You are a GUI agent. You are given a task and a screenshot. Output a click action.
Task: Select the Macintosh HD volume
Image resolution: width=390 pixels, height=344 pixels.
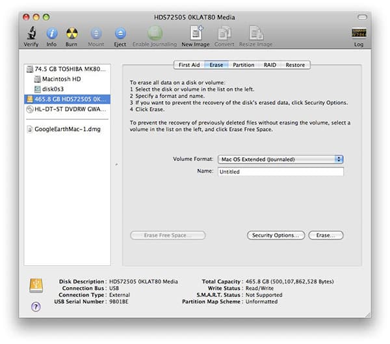click(67, 79)
